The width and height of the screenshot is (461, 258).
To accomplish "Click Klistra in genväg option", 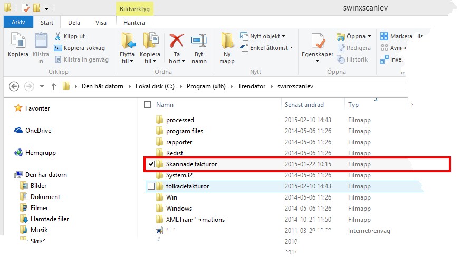I will click(x=81, y=59).
